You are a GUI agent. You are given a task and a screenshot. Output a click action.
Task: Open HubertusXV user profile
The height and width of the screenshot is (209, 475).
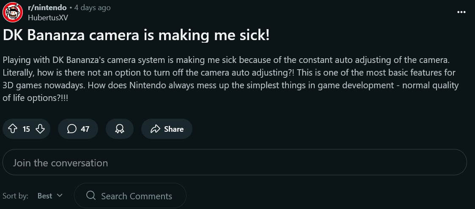click(x=48, y=18)
